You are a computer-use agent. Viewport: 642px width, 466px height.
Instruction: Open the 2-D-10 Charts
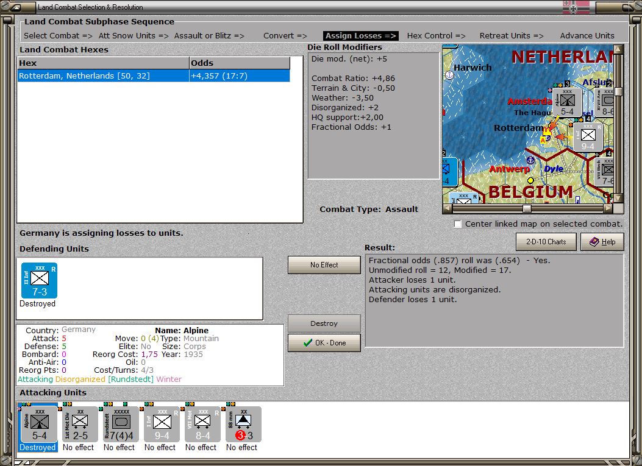tap(546, 242)
